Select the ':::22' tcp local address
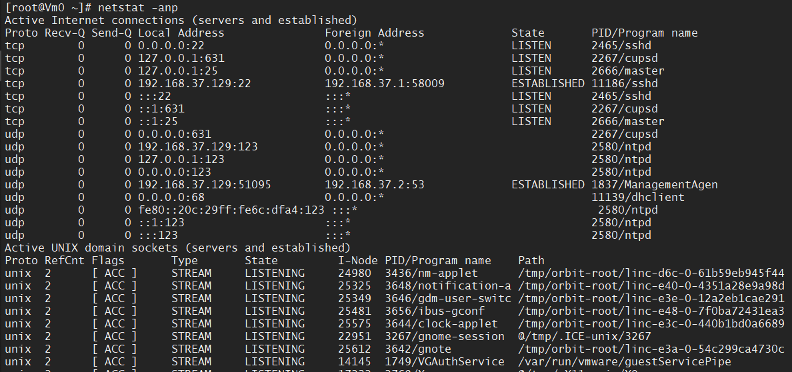This screenshot has height=372, width=792. coord(155,96)
